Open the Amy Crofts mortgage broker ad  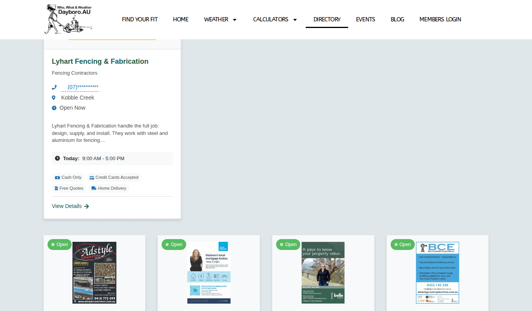209,273
